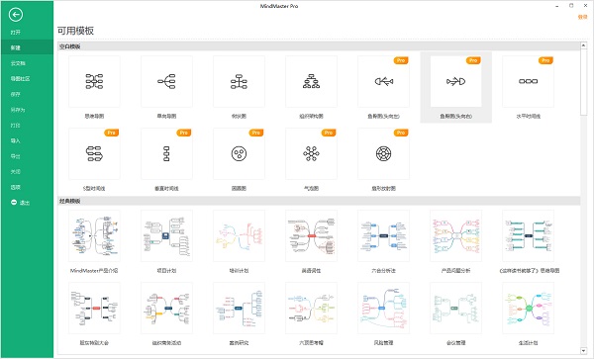Open the 圆圈图 circle map template
Viewport: 594px width, 359px height.
coord(239,153)
